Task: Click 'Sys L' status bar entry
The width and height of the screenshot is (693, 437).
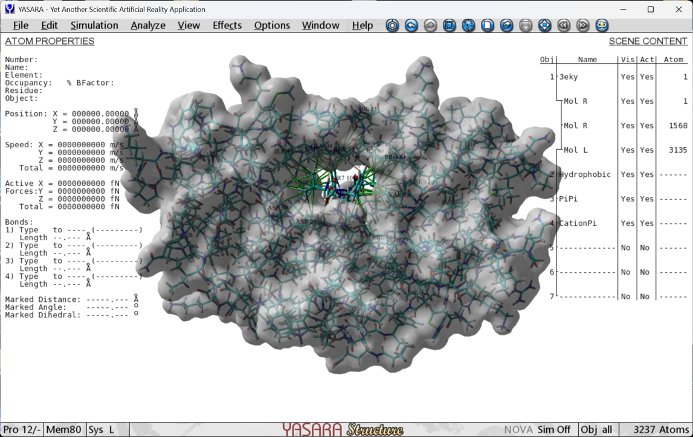Action: point(102,430)
